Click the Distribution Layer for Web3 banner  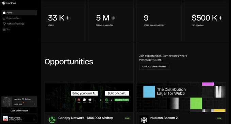(181, 97)
